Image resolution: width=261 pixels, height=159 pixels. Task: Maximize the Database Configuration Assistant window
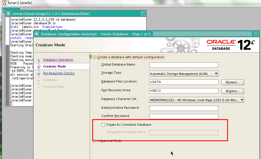click(x=256, y=34)
